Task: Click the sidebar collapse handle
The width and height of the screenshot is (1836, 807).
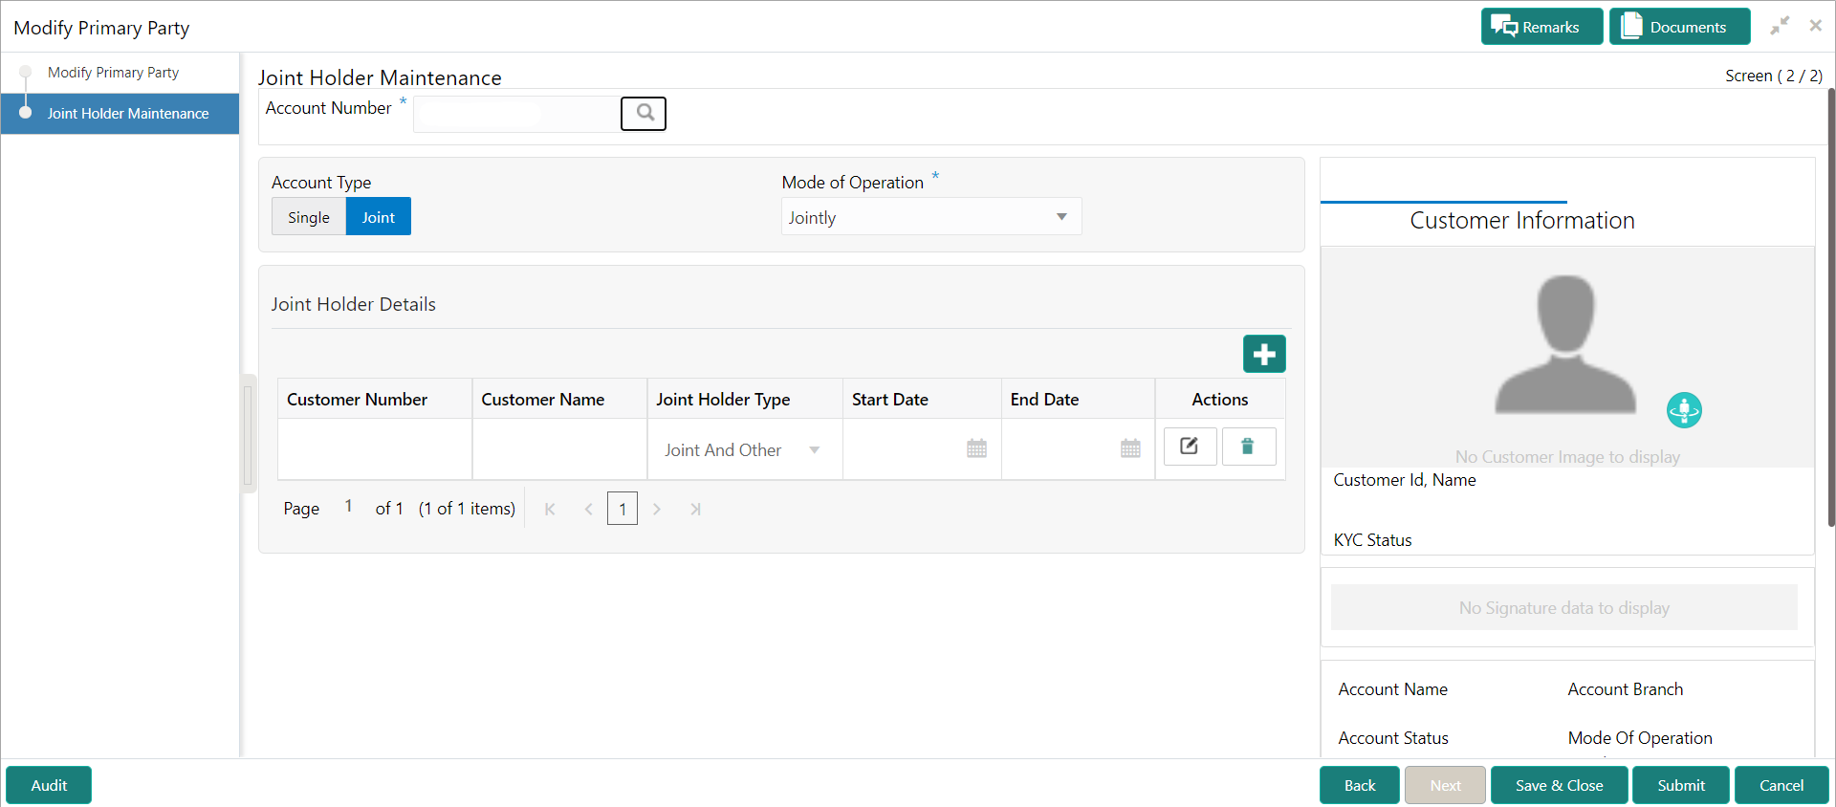Action: click(x=249, y=433)
